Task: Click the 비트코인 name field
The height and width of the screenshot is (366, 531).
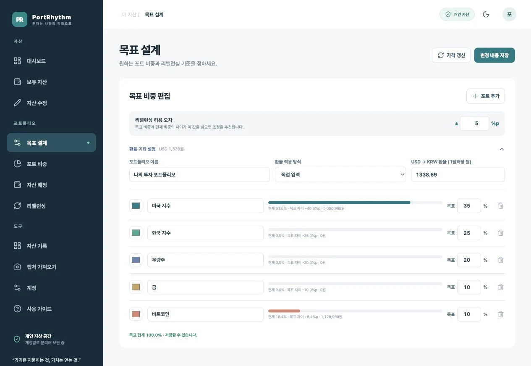Action: (x=205, y=314)
